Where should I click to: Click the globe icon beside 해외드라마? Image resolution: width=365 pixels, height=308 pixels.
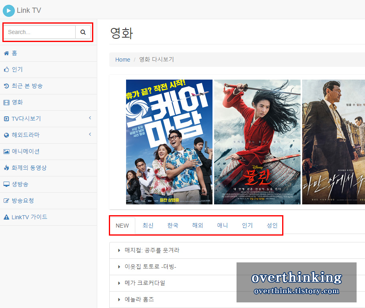coord(6,135)
